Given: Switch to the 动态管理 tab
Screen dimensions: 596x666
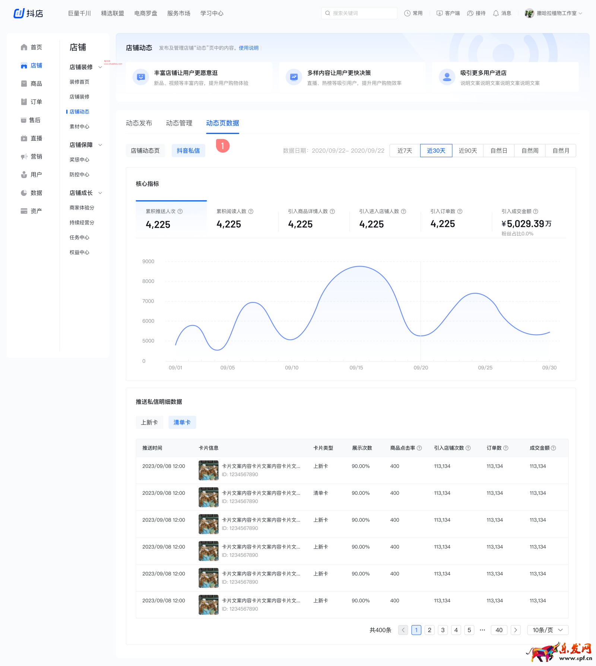Looking at the screenshot, I should [x=179, y=123].
